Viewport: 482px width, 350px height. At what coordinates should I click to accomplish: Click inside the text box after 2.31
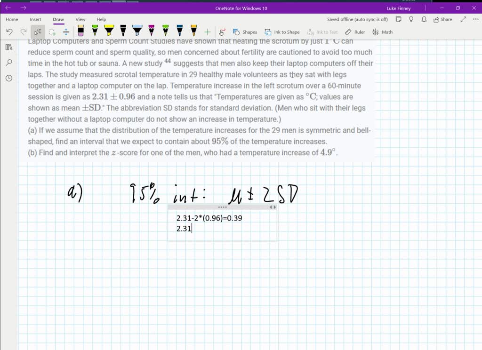pos(192,229)
